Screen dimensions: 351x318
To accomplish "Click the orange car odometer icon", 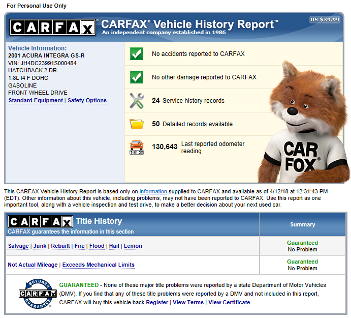I will point(137,148).
